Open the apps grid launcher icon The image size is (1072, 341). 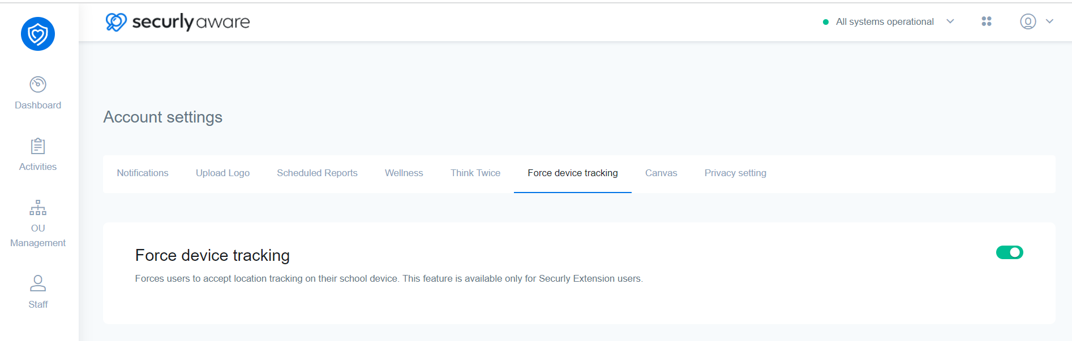point(987,21)
